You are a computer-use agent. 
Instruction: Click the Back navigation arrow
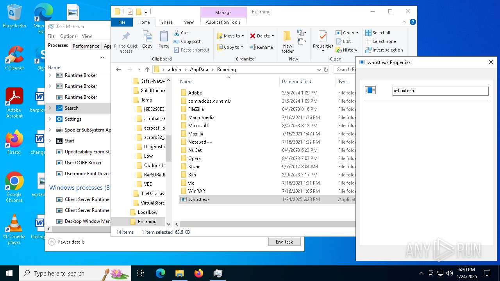click(x=118, y=69)
